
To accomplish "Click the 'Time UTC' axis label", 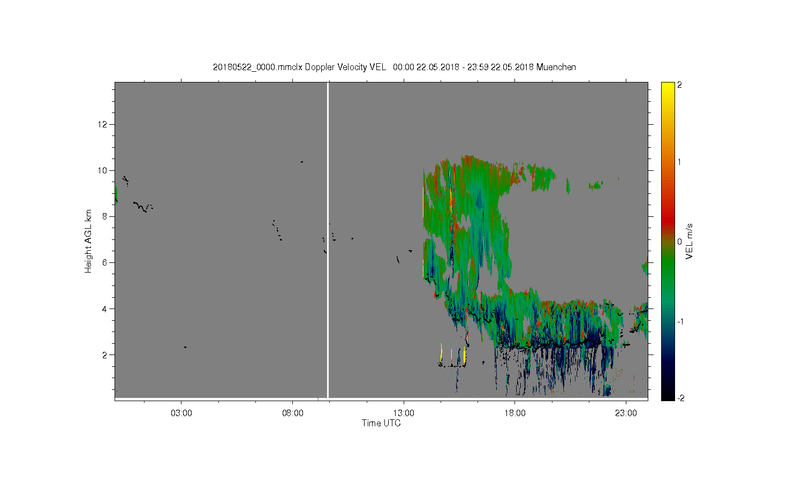I will pyautogui.click(x=381, y=423).
